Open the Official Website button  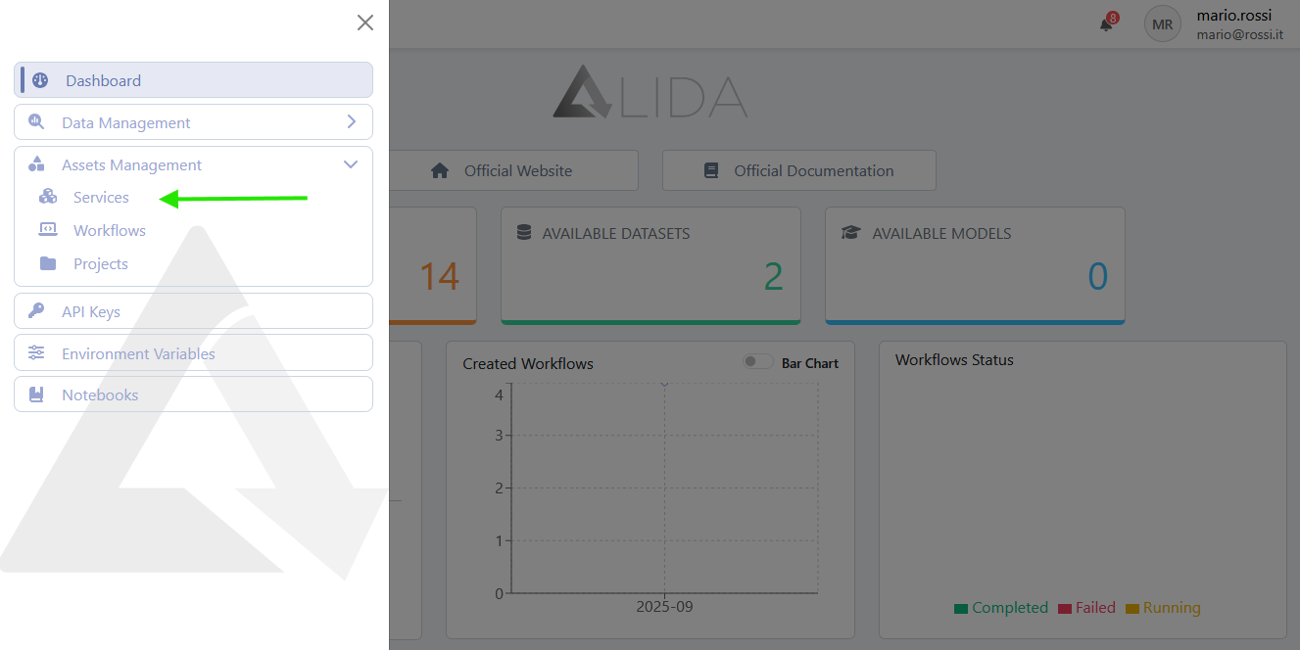pyautogui.click(x=513, y=170)
